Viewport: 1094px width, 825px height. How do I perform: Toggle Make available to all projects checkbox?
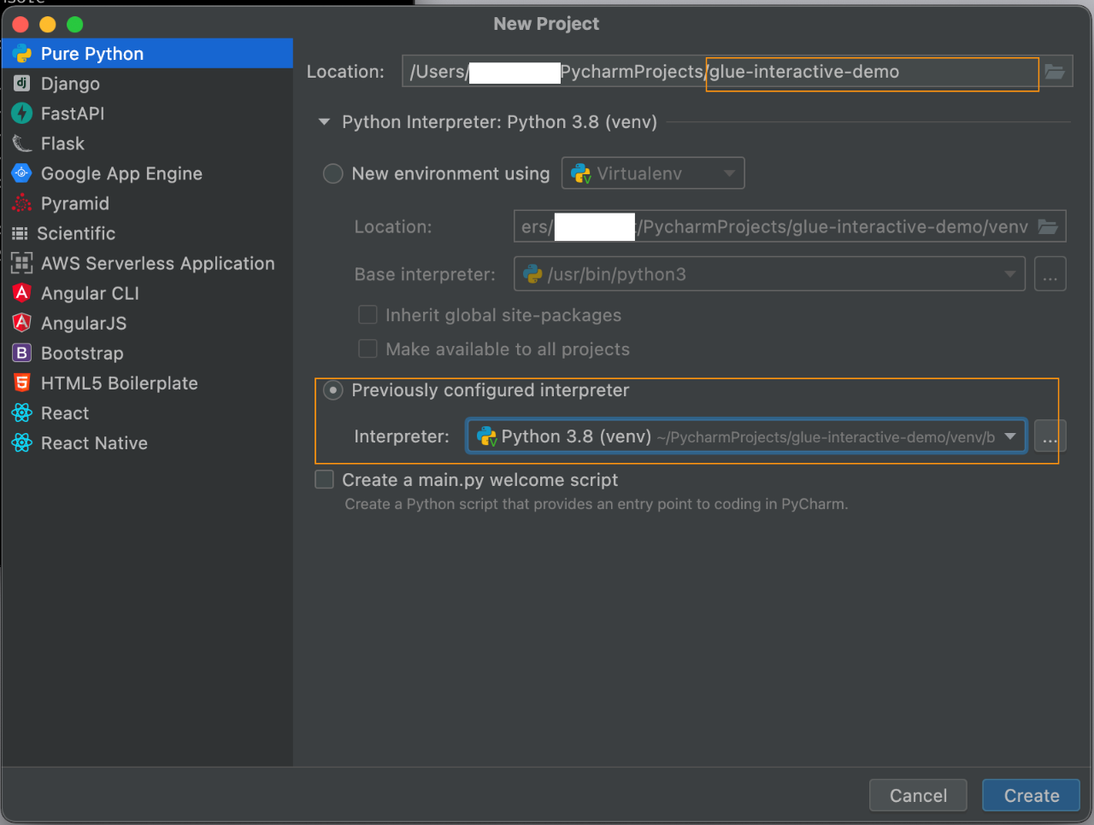coord(368,349)
